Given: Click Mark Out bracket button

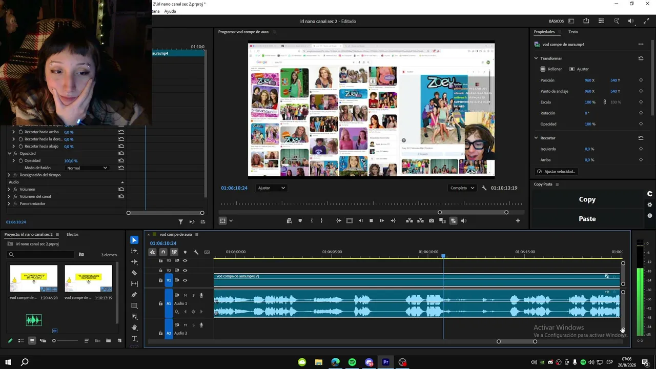Looking at the screenshot, I should 321,221.
